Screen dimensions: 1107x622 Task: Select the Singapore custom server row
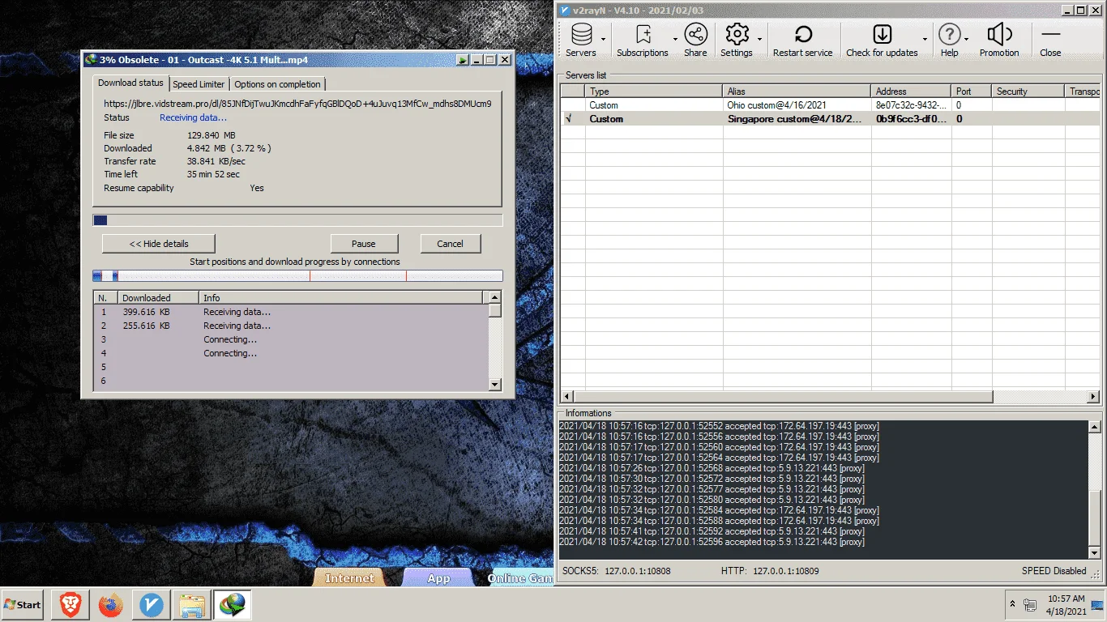830,119
